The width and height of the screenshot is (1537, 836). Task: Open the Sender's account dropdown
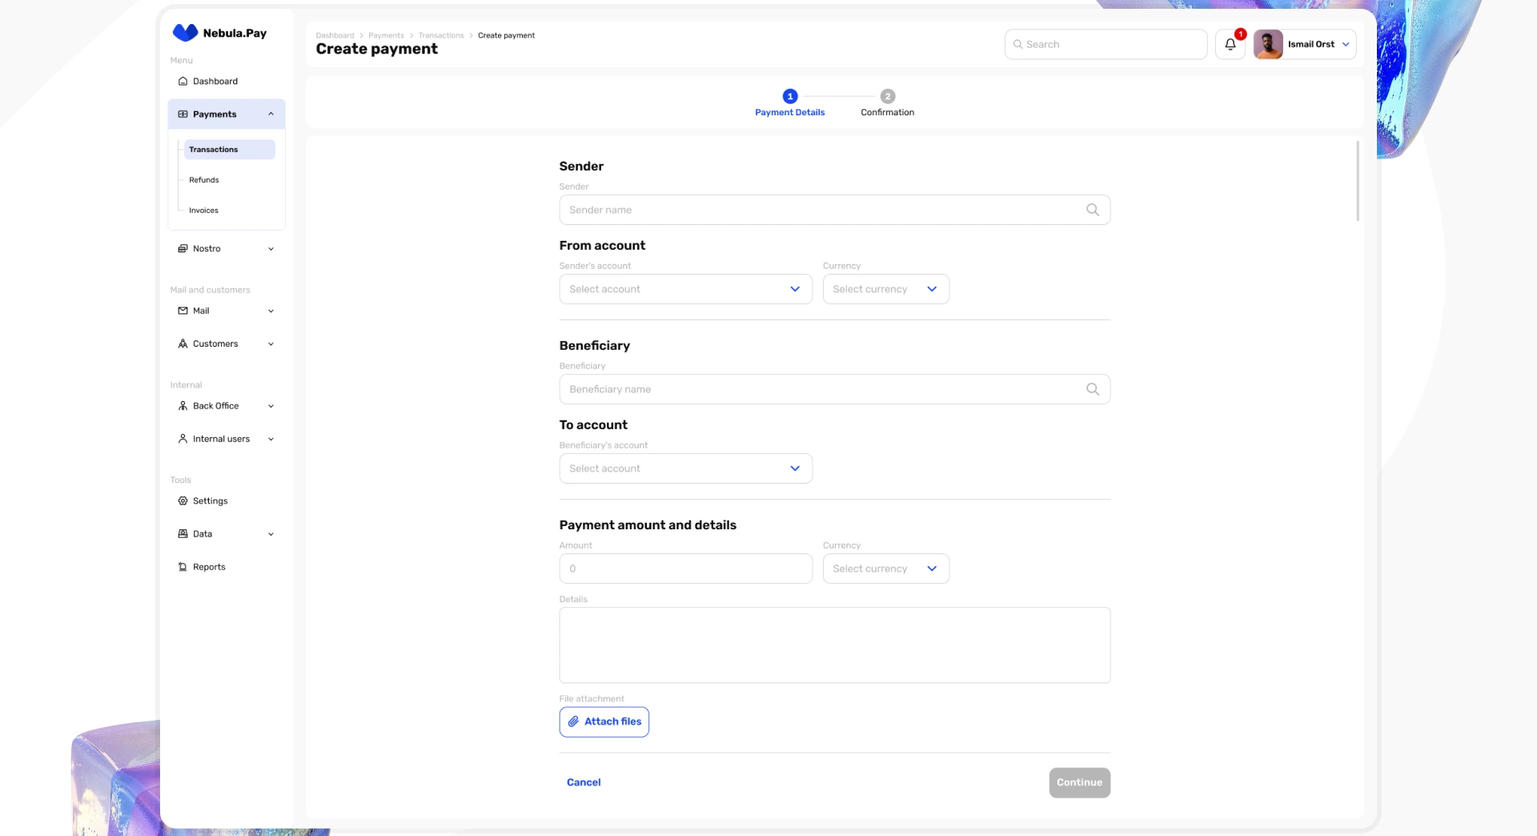[x=685, y=289]
